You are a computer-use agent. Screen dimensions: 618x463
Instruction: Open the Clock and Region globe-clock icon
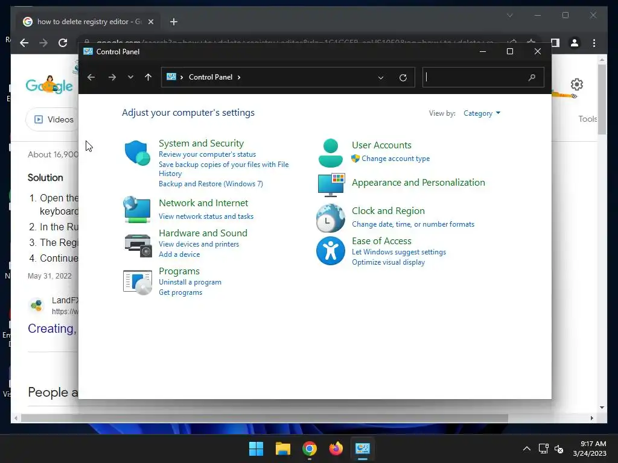point(330,218)
